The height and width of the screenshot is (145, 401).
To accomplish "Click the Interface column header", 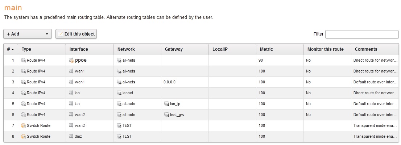I will tap(79, 49).
